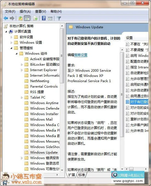Expand the Tablet PC node

[x=22, y=98]
